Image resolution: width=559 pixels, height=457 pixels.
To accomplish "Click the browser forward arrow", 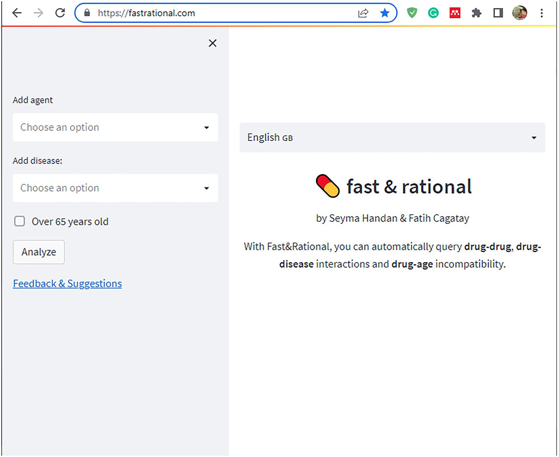I will (x=38, y=13).
